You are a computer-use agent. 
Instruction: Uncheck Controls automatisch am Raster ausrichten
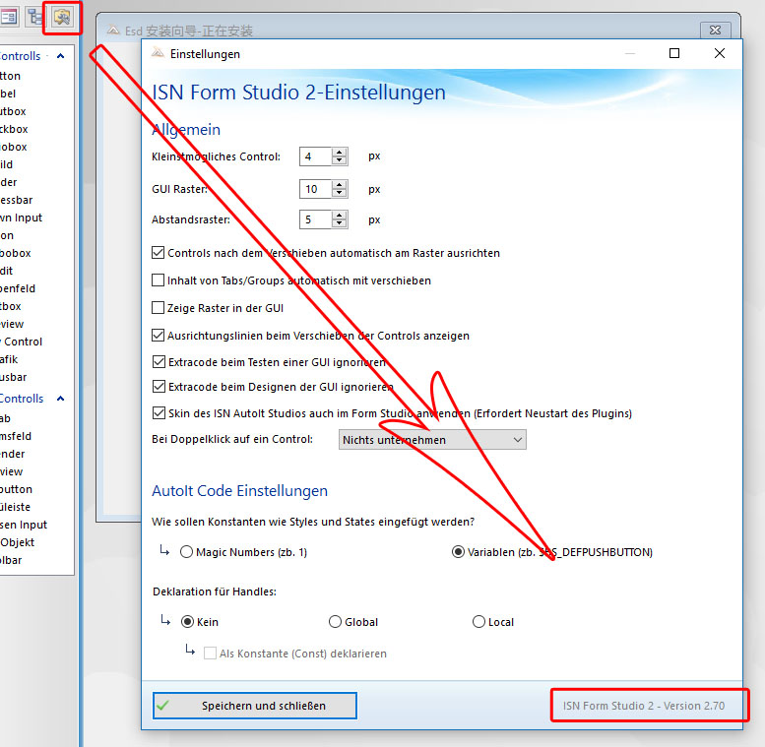point(159,253)
